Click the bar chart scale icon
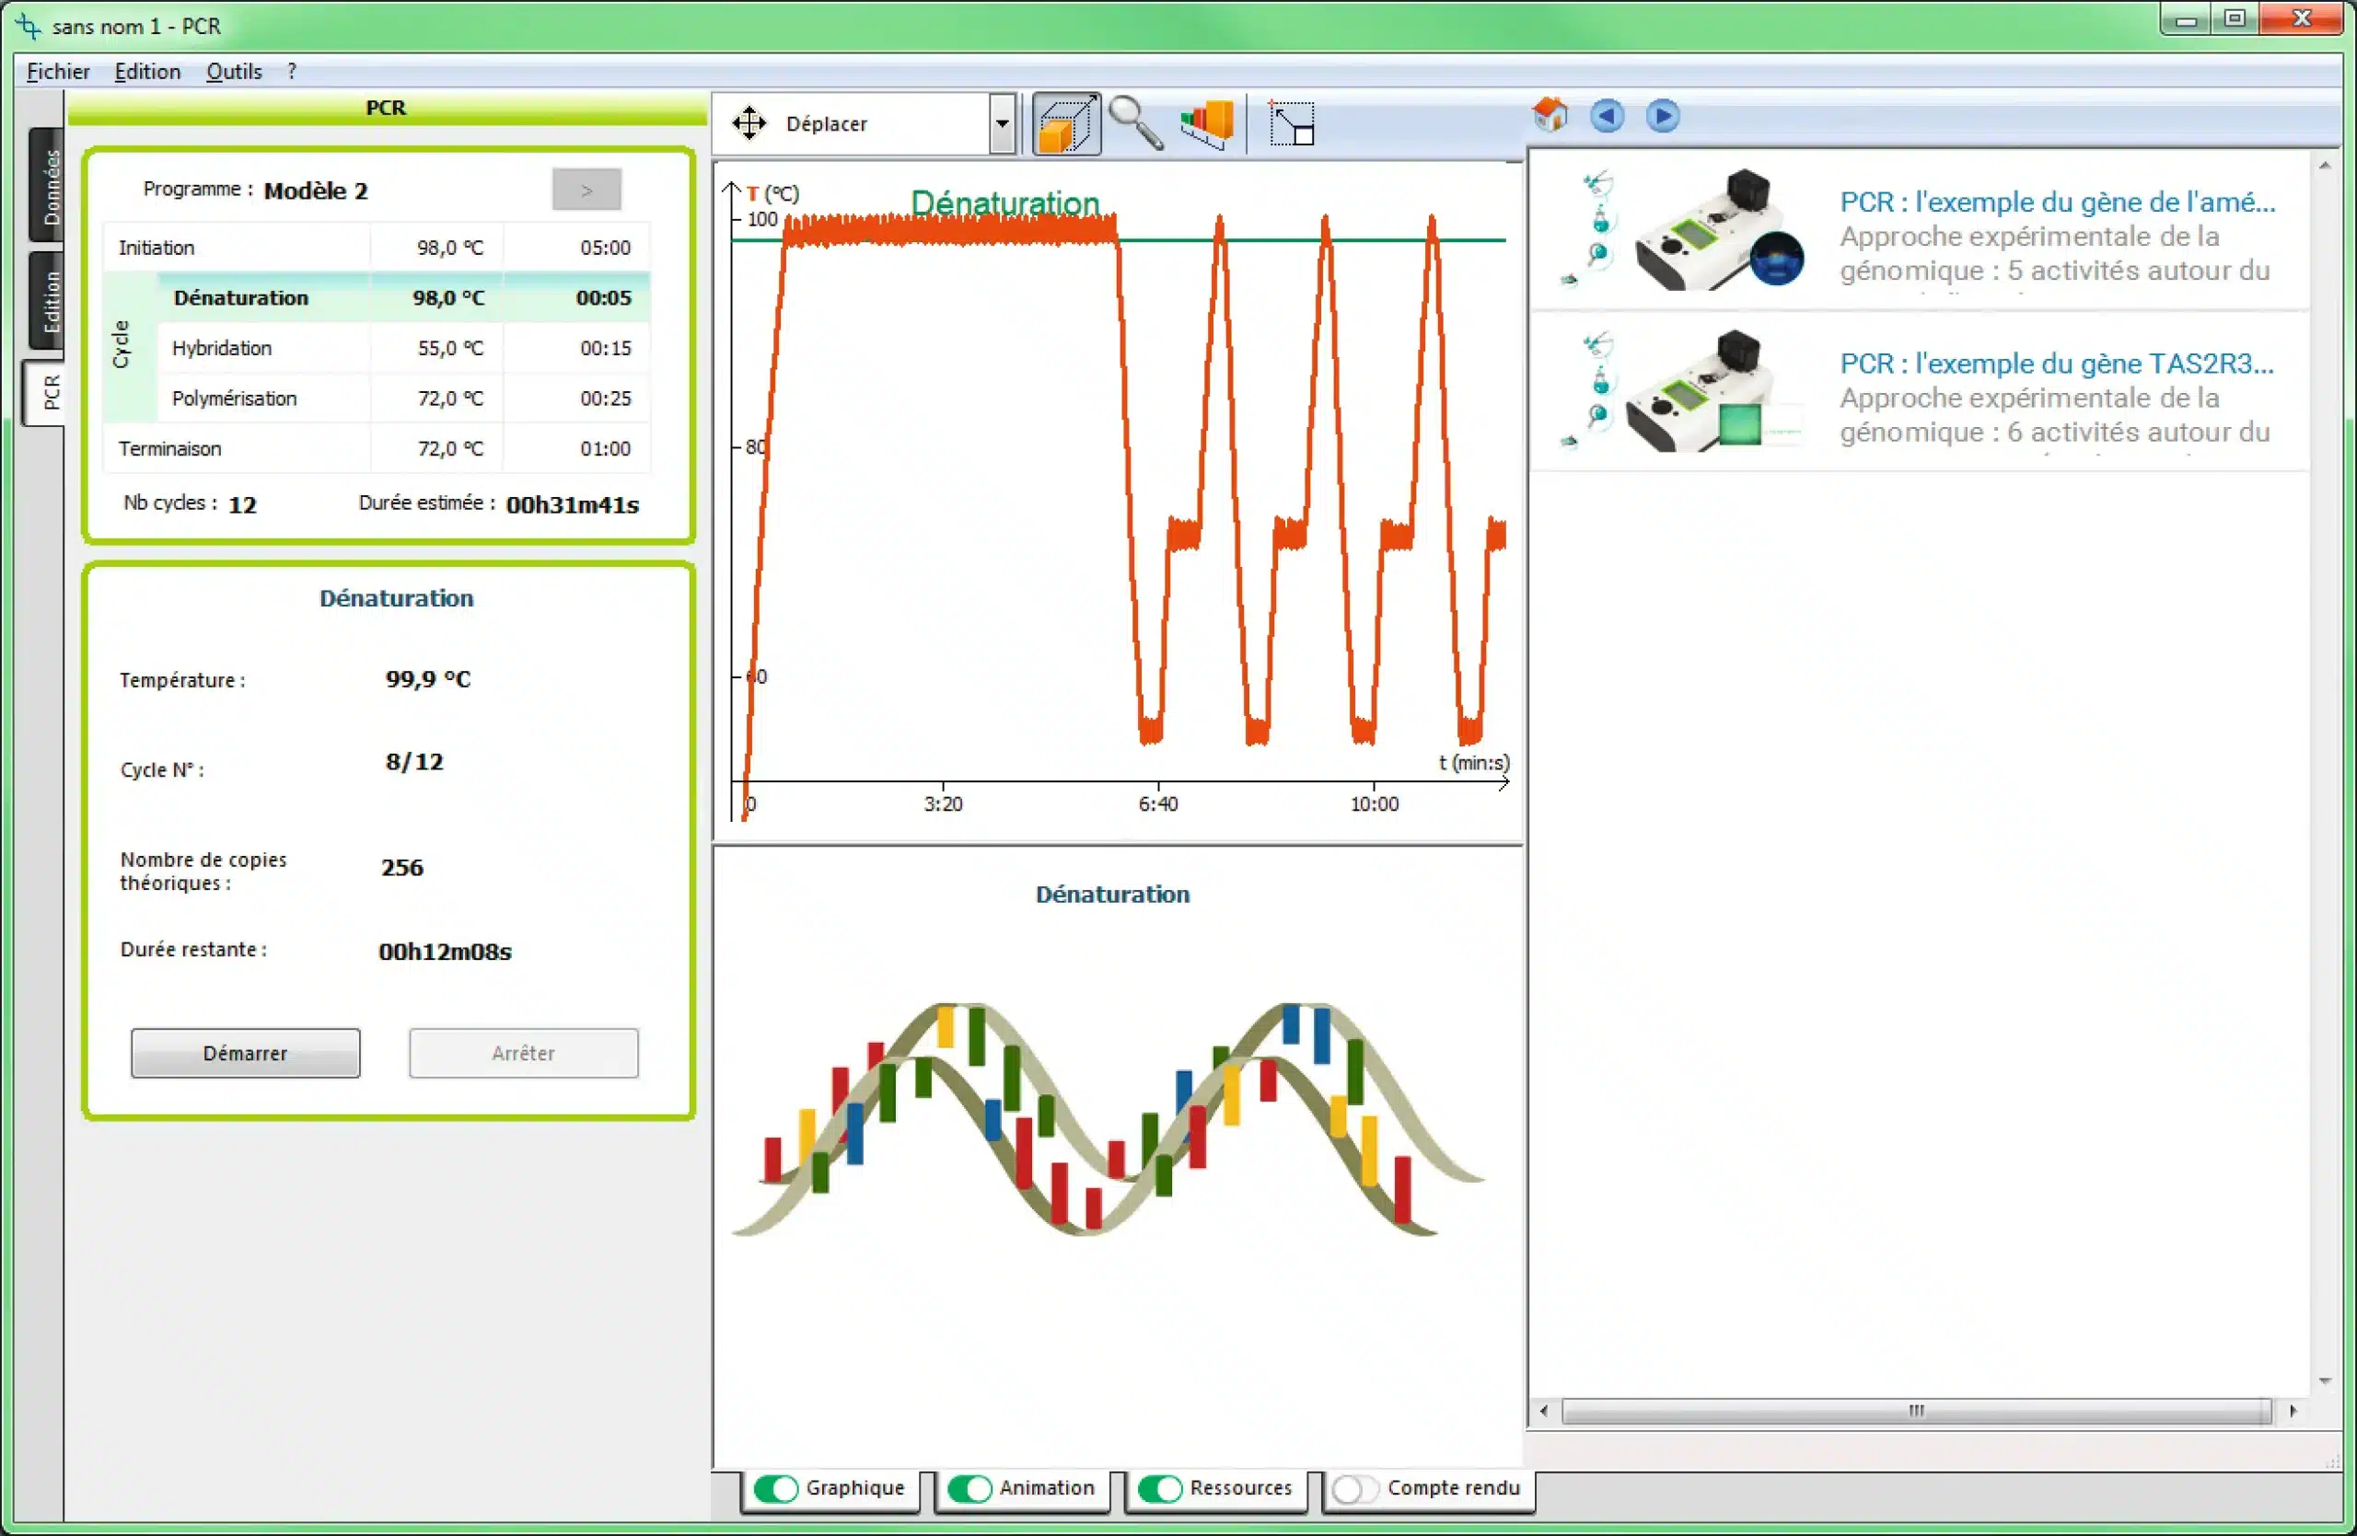2357x1536 pixels. (x=1207, y=123)
